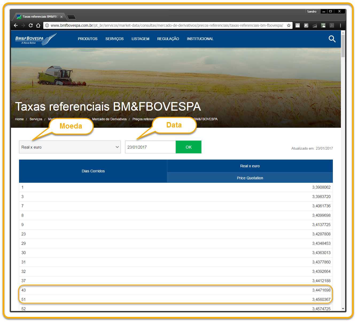Open the LISTAGEM menu
The width and height of the screenshot is (358, 322).
[x=141, y=39]
